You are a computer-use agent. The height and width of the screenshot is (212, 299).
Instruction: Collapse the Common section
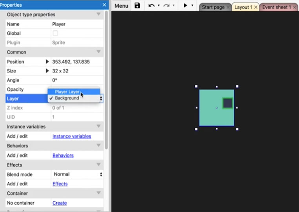(x=99, y=52)
